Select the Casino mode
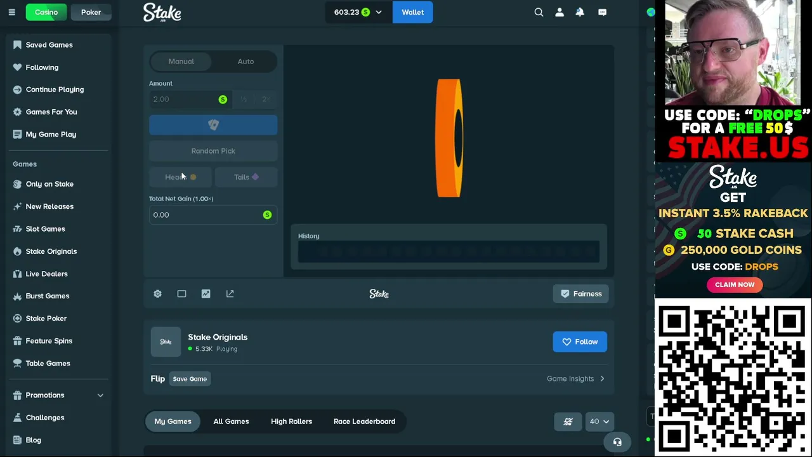The height and width of the screenshot is (457, 812). (x=46, y=12)
